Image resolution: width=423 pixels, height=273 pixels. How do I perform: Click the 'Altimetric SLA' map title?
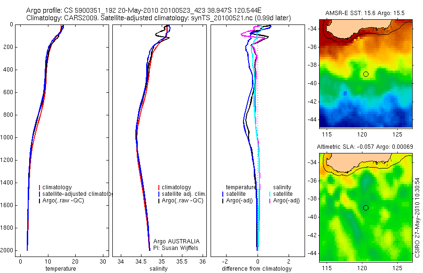[x=365, y=147]
